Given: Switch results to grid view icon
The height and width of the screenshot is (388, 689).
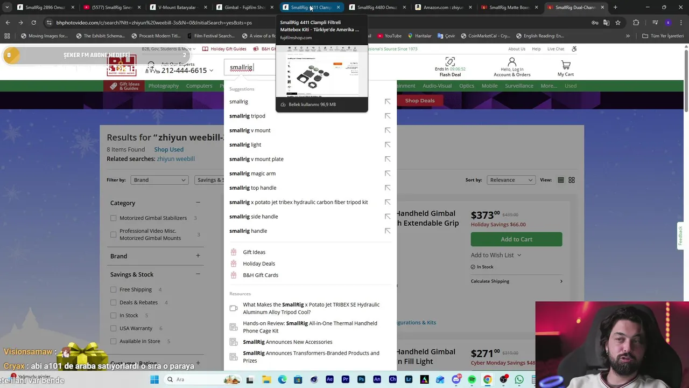Looking at the screenshot, I should click(572, 180).
